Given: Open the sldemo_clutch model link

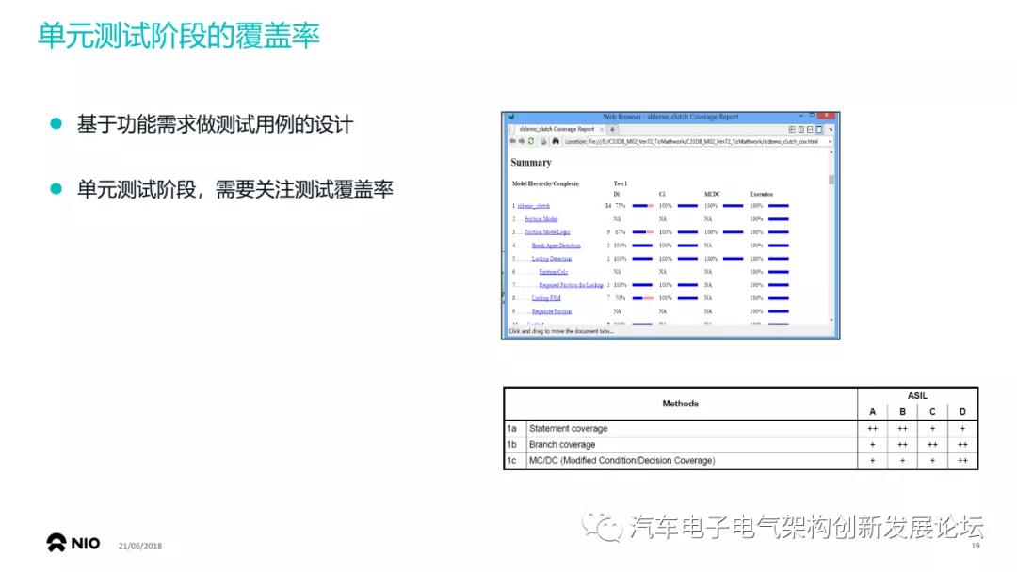Looking at the screenshot, I should 533,206.
